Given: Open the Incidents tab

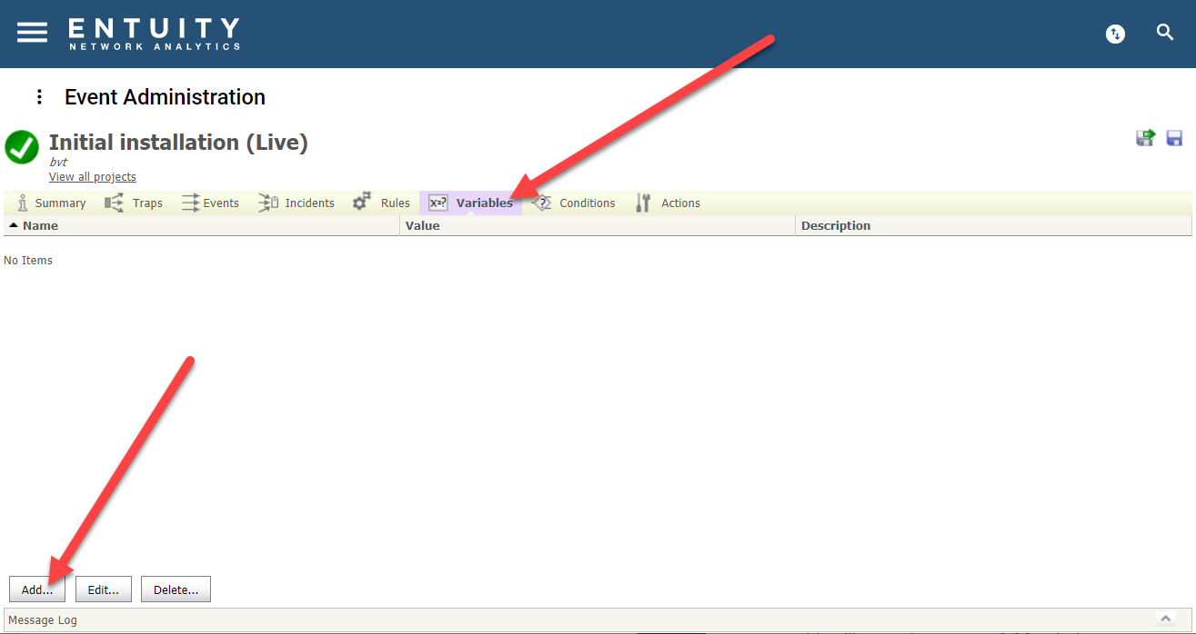Looking at the screenshot, I should click(x=296, y=203).
